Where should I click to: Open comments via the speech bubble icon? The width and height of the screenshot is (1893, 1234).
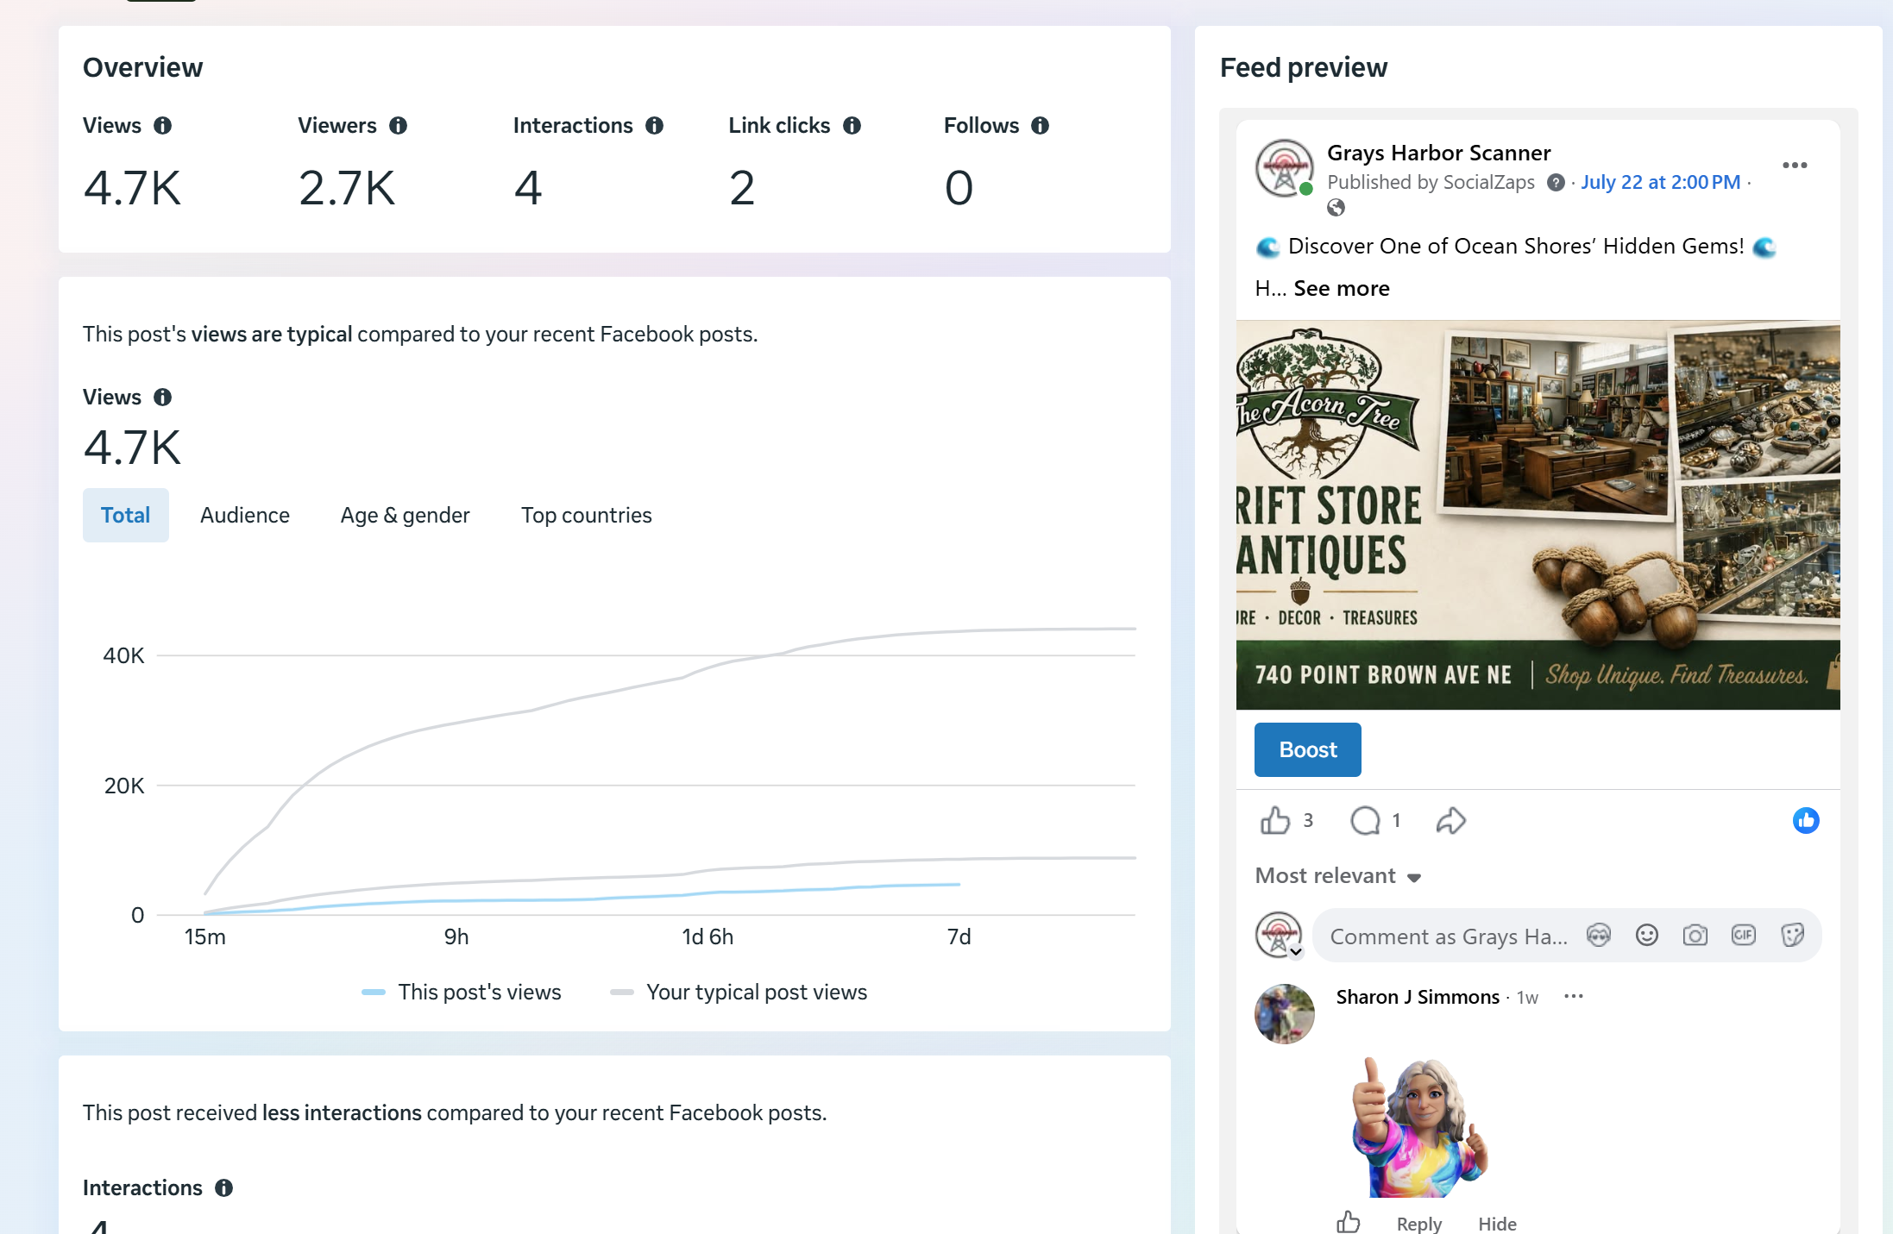pyautogui.click(x=1365, y=820)
